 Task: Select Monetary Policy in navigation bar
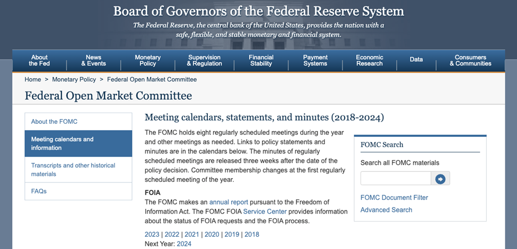[x=147, y=60]
